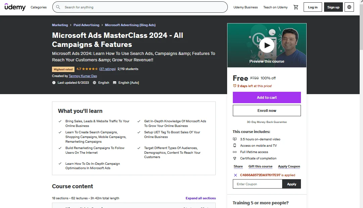Image resolution: width=363 pixels, height=208 pixels.
Task: Open the 37 ratings link
Action: (107, 69)
